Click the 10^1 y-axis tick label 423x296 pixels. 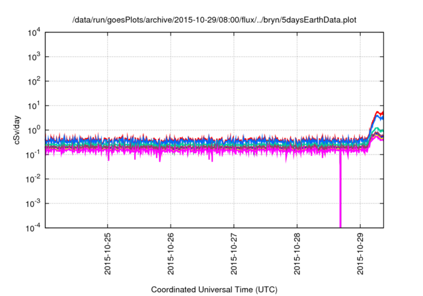(34, 106)
